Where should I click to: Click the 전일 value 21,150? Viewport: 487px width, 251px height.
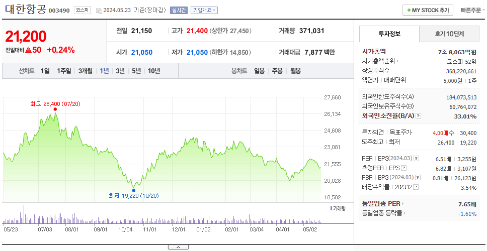point(142,31)
